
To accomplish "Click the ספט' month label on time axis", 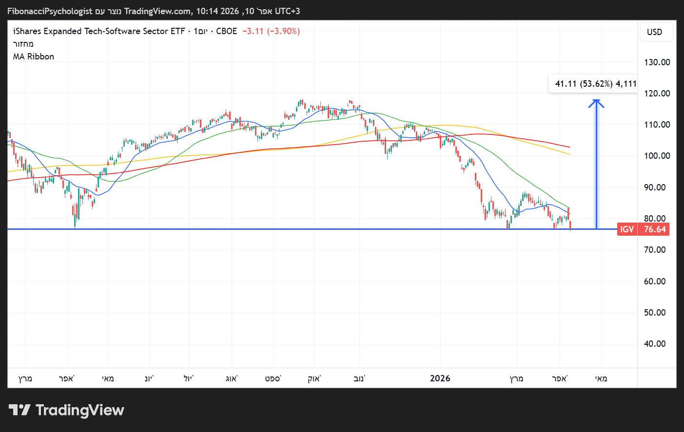I will point(273,378).
